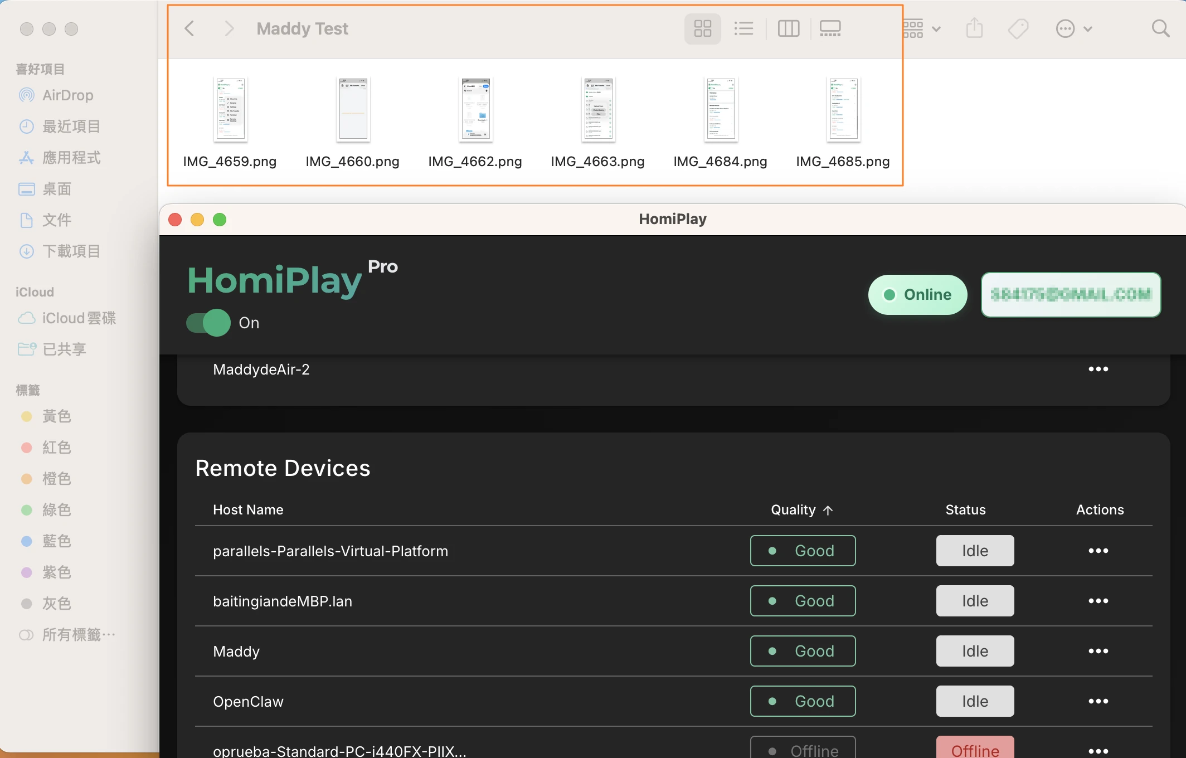Sort remote devices by Host Name
Viewport: 1186px width, 758px height.
pos(248,510)
